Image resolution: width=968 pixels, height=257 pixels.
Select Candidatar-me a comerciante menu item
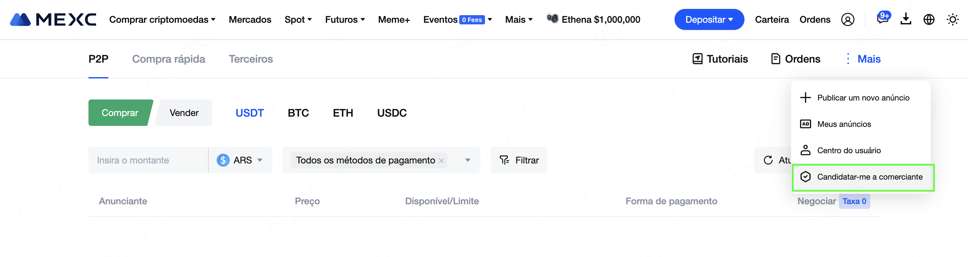[x=863, y=177]
